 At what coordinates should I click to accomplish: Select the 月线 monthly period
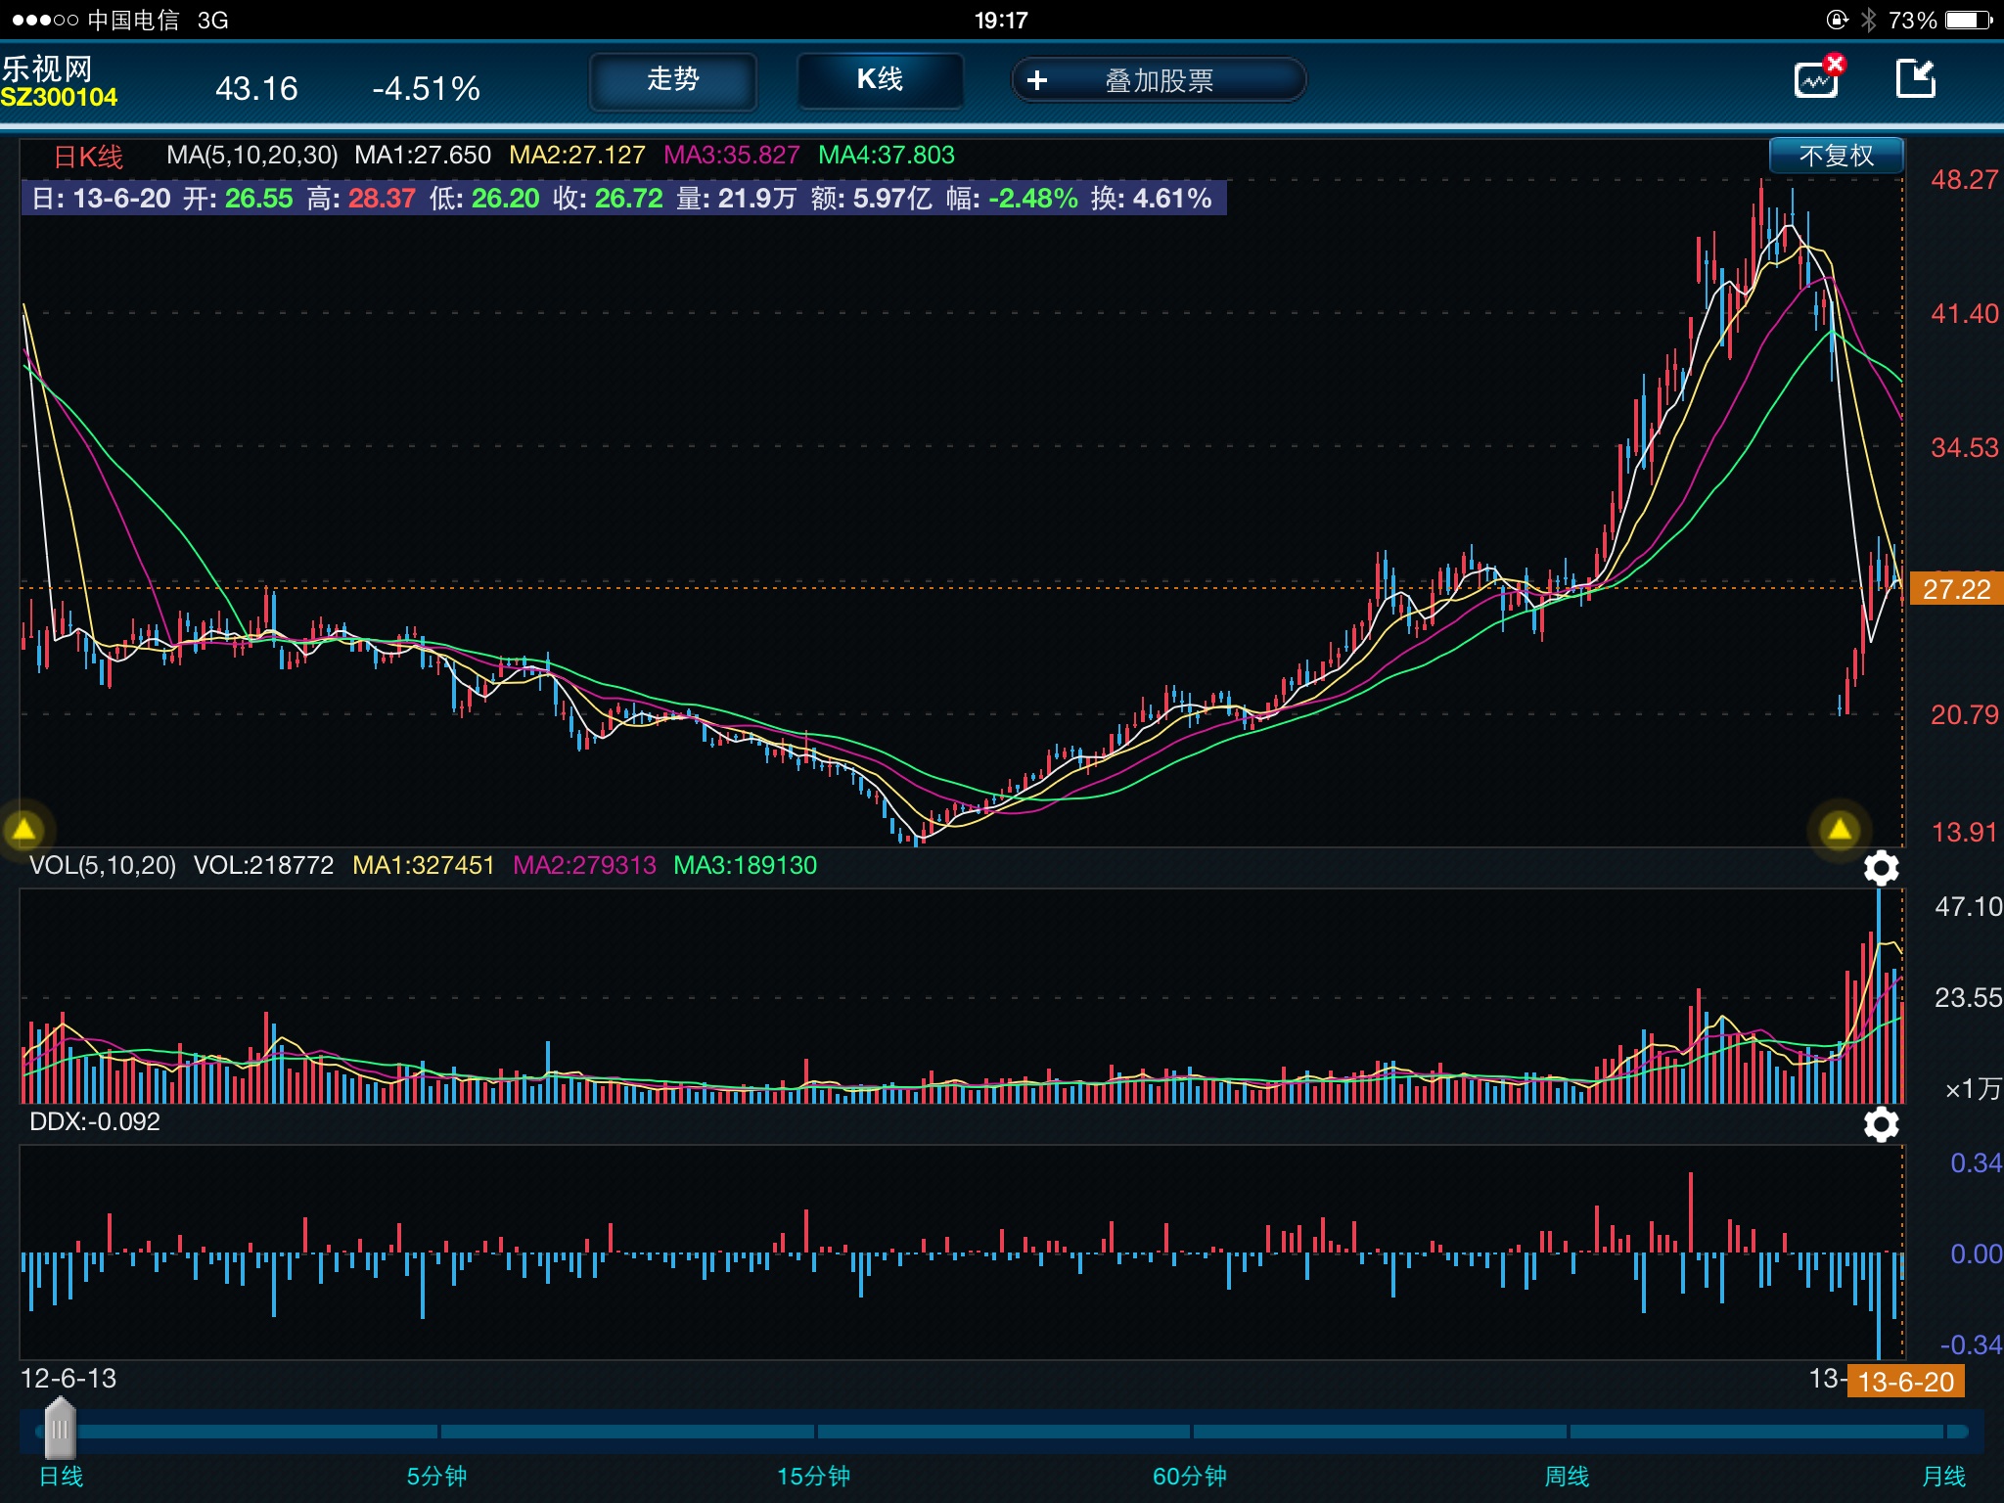coord(1943,1476)
